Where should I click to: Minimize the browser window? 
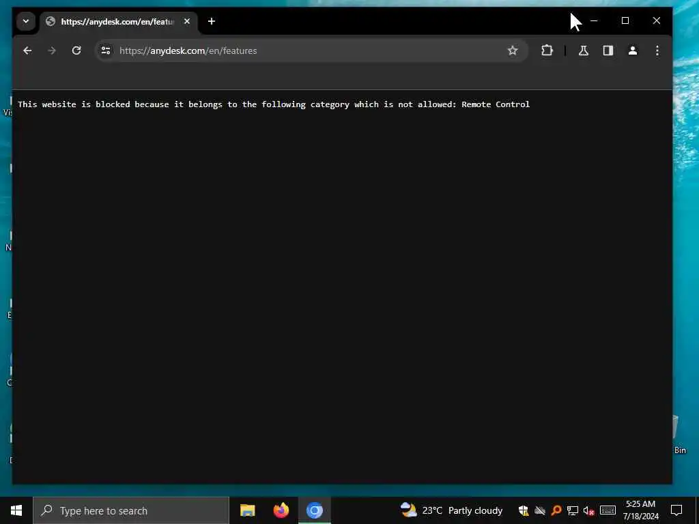pyautogui.click(x=594, y=21)
